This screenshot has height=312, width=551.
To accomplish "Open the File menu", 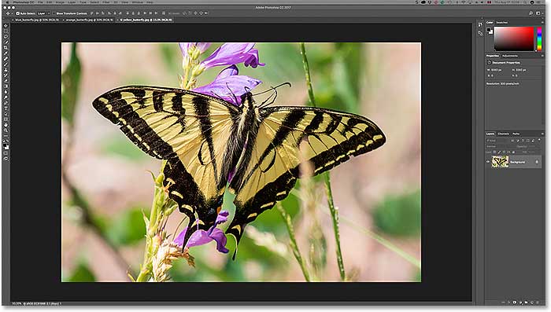I will 40,2.
